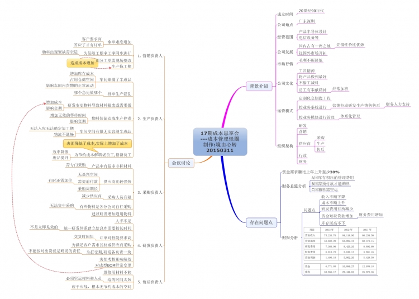The height and width of the screenshot is (299, 419).
Task: Click the yellow 造成成本增加 callout
Action: tap(83, 63)
